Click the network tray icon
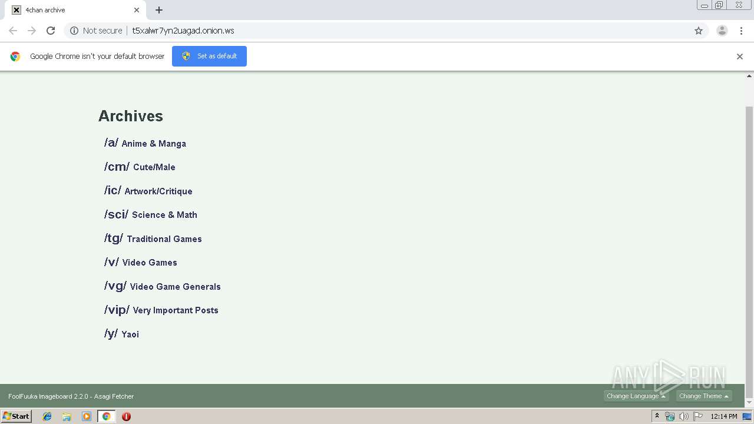 pyautogui.click(x=670, y=416)
